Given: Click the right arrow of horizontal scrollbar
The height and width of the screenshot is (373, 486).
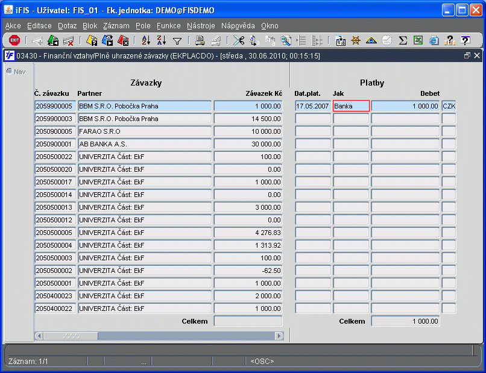Looking at the screenshot, I should pos(279,336).
